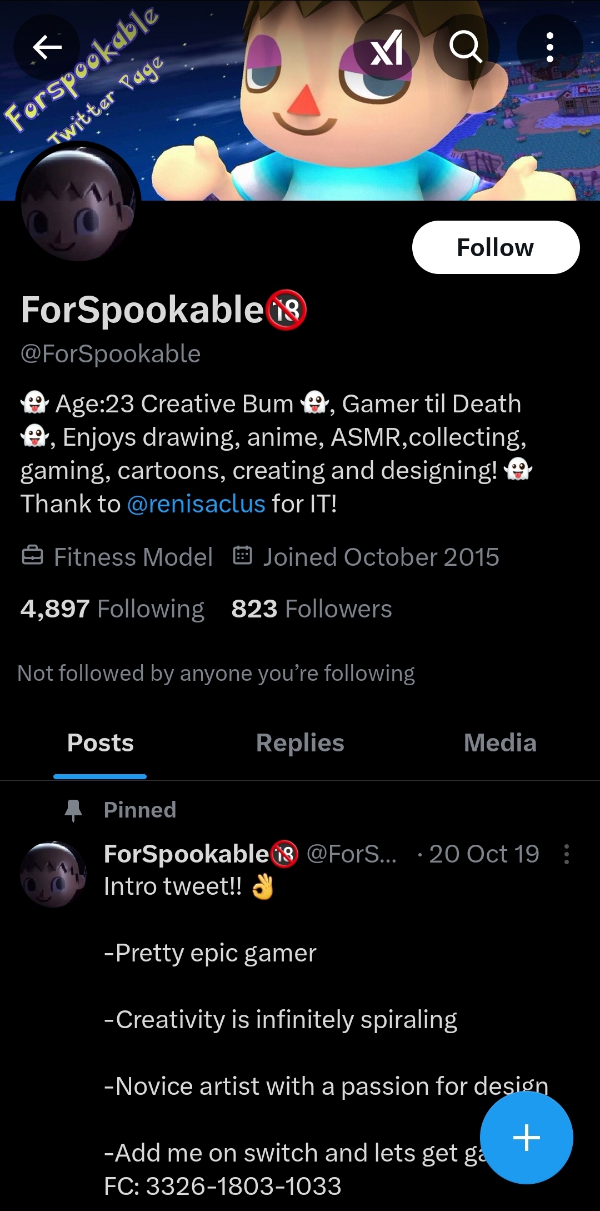This screenshot has width=600, height=1211.
Task: Tap the back arrow icon
Action: [x=47, y=47]
